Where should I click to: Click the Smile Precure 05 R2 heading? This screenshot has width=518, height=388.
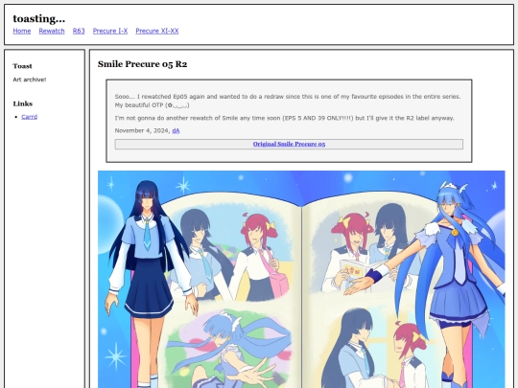point(142,64)
